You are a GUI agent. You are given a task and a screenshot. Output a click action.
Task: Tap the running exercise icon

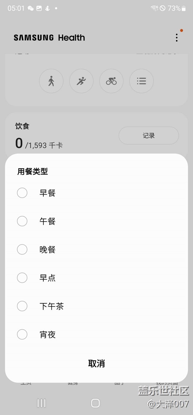point(81,81)
